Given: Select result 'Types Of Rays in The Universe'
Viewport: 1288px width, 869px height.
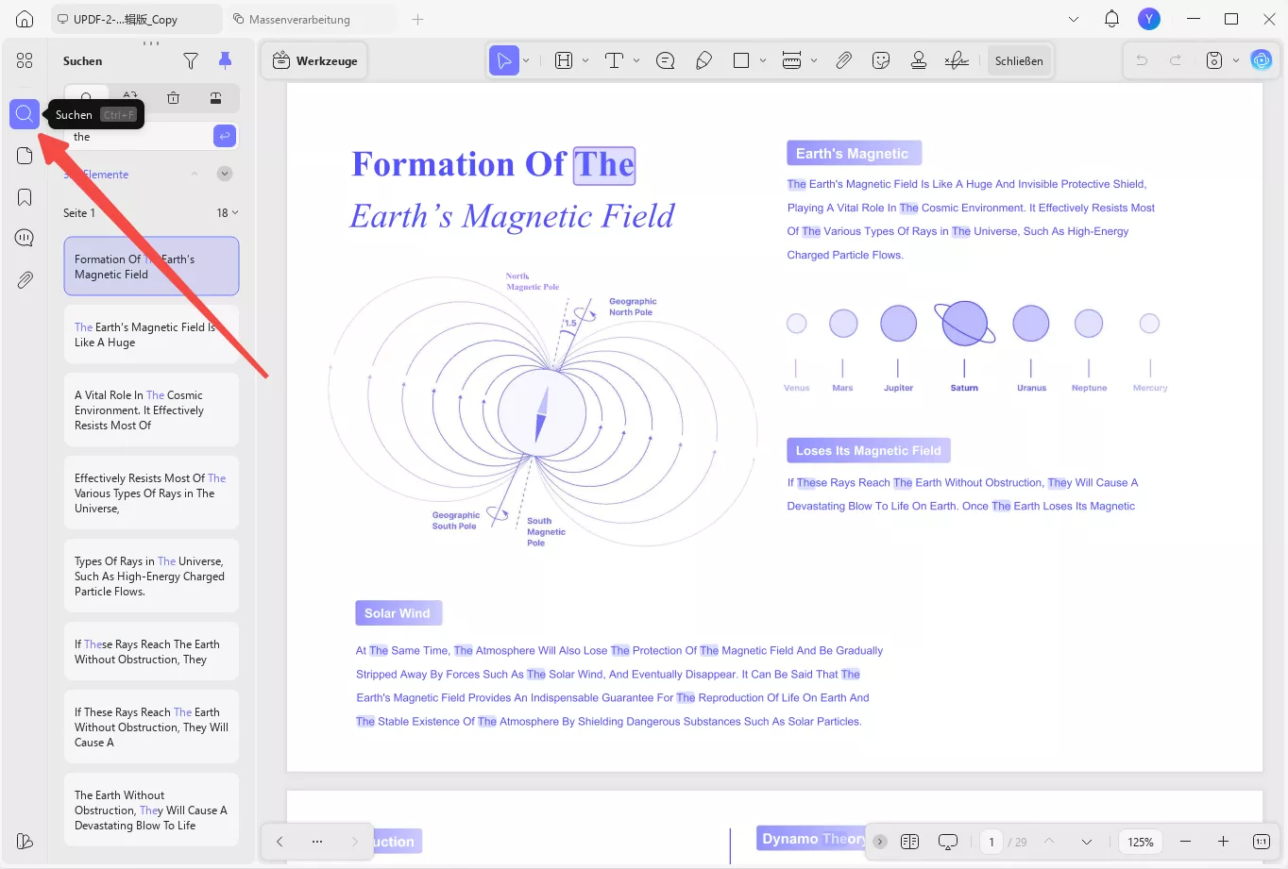Looking at the screenshot, I should point(151,577).
